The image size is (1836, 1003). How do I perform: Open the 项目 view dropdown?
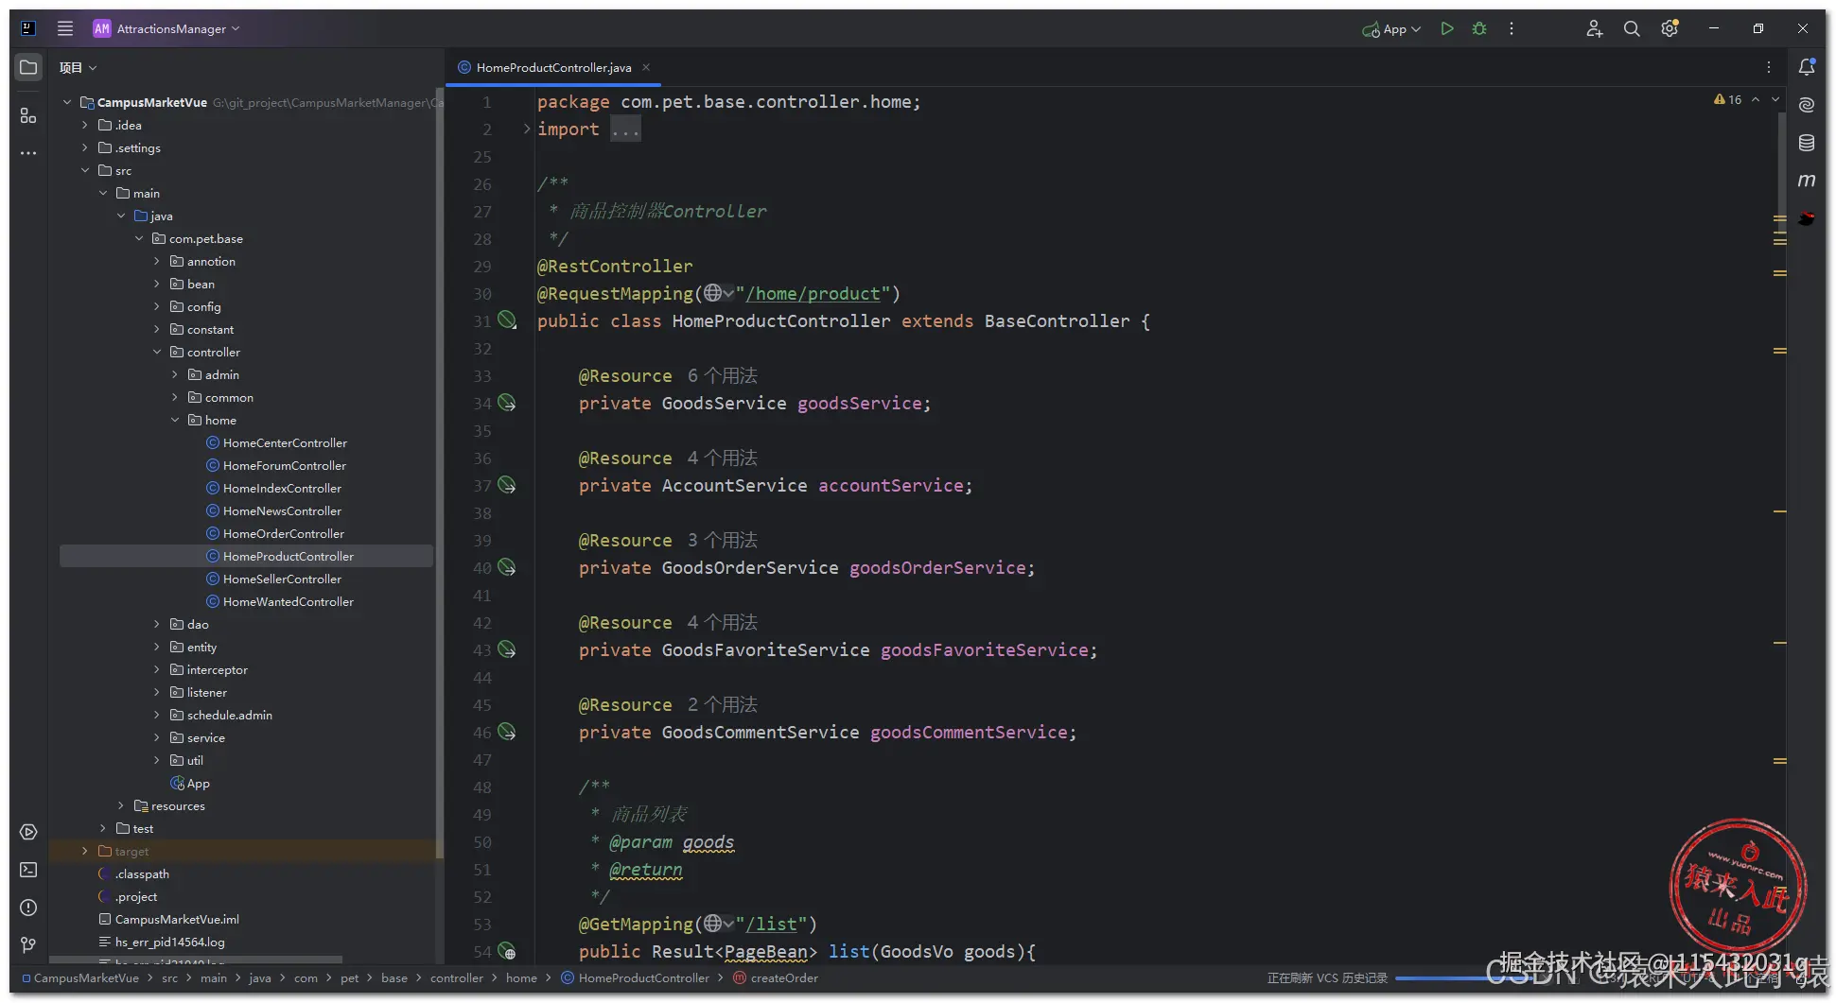coord(79,67)
